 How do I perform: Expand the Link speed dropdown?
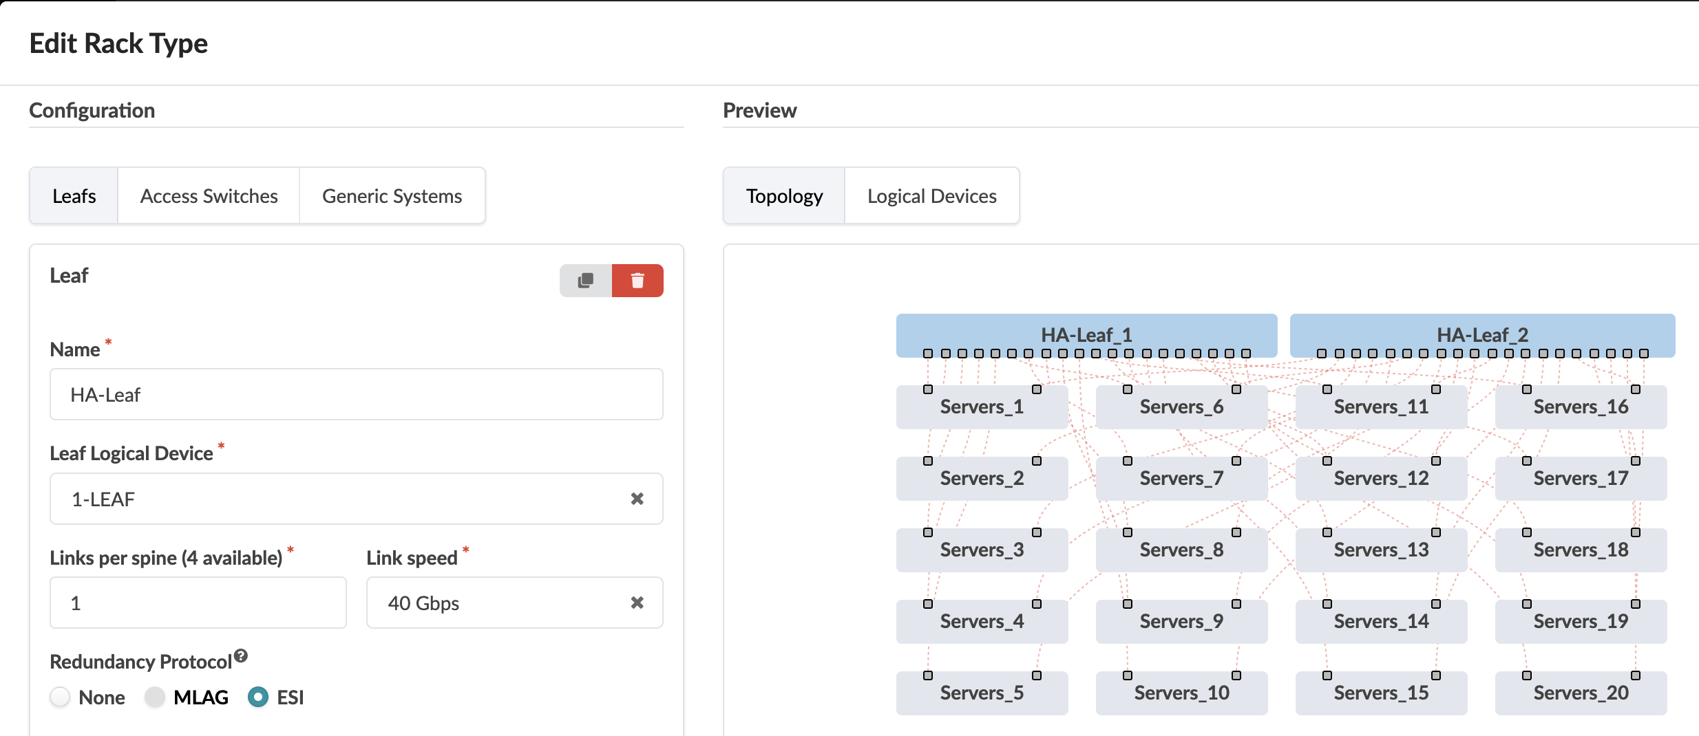(x=496, y=603)
